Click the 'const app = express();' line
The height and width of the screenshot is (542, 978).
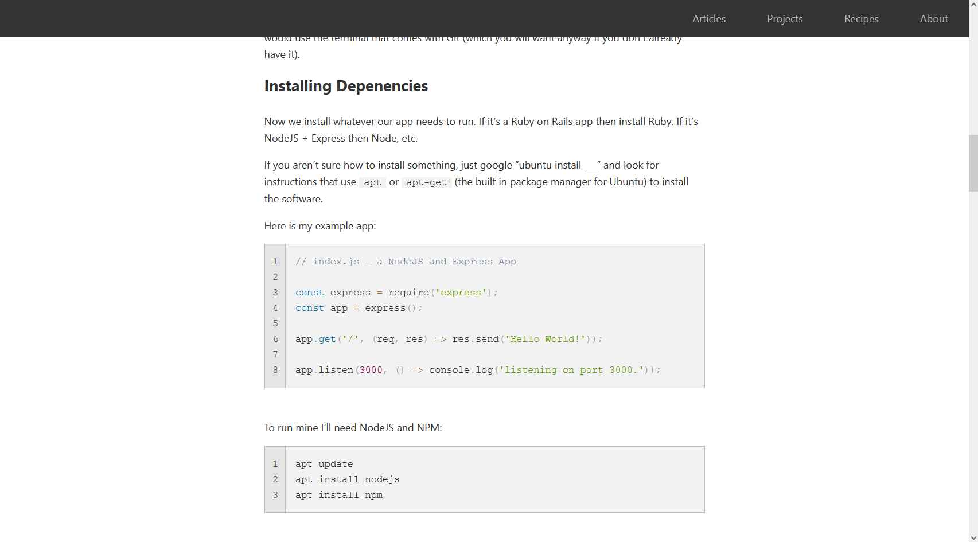point(359,308)
